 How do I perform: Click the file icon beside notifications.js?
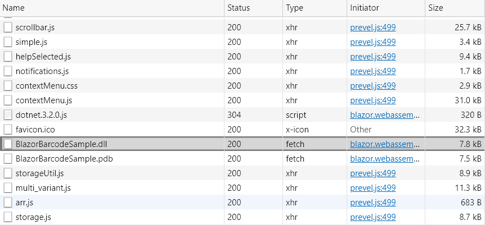(x=8, y=71)
